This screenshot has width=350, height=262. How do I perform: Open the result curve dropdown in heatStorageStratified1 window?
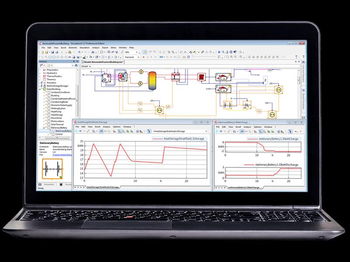click(206, 131)
